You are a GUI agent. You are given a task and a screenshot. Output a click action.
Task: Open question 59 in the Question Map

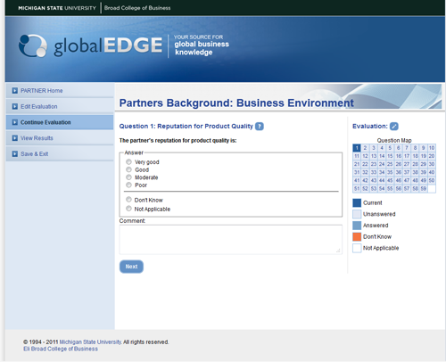click(x=424, y=188)
